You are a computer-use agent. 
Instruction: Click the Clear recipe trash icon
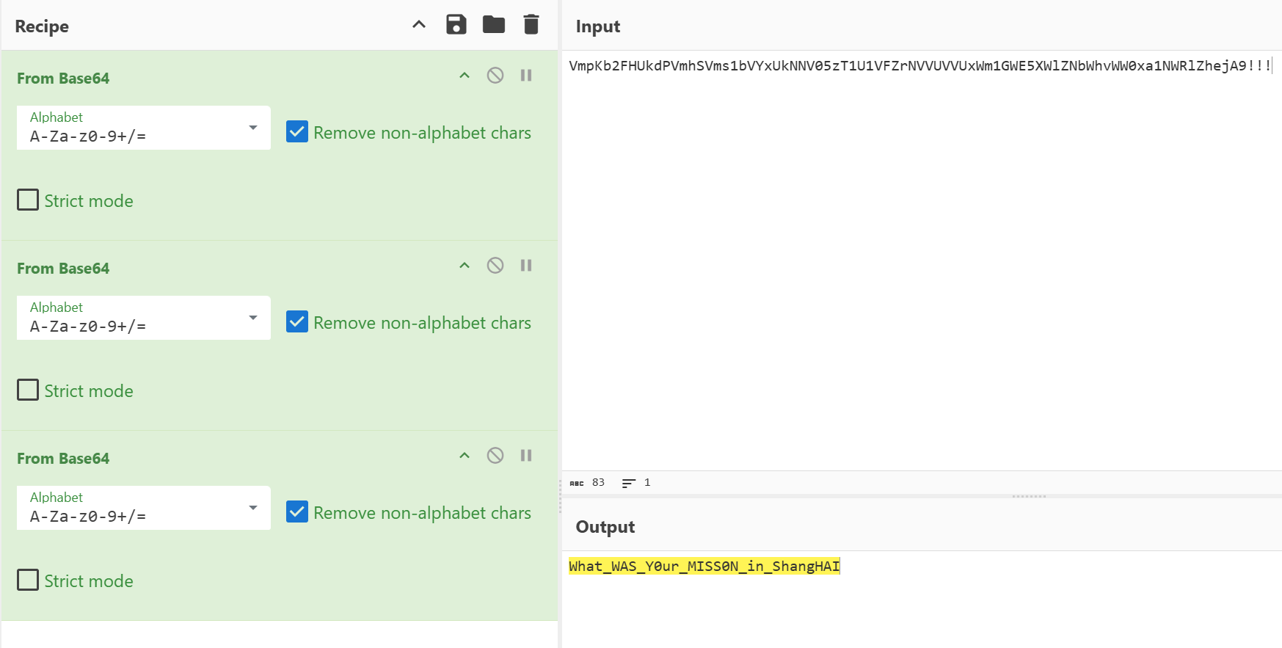[531, 25]
